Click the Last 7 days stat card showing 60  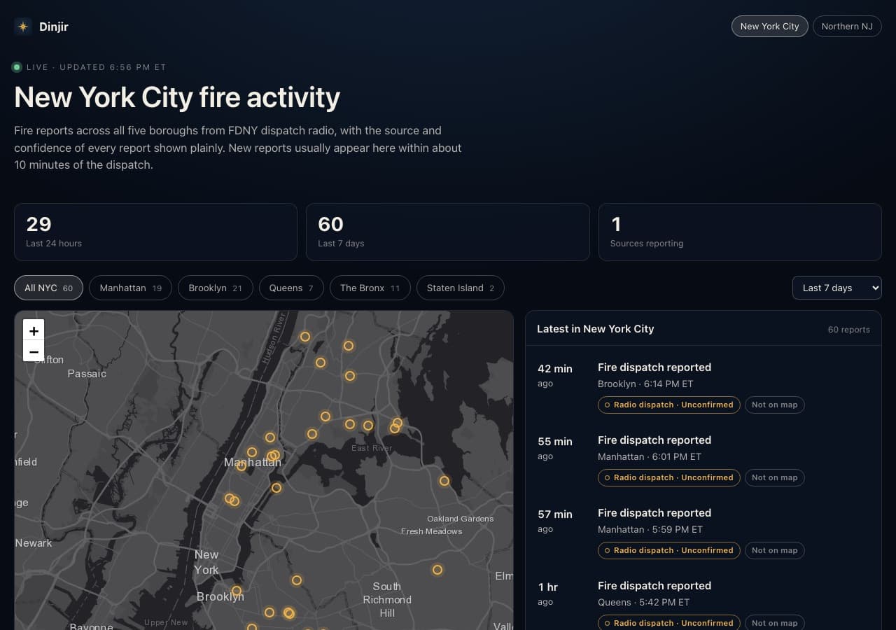point(448,232)
